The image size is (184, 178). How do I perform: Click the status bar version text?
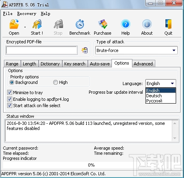53,174
